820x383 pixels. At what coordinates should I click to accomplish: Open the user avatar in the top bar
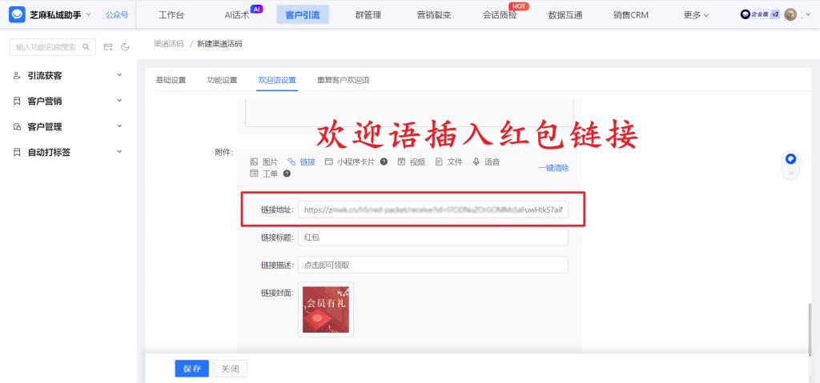click(790, 14)
